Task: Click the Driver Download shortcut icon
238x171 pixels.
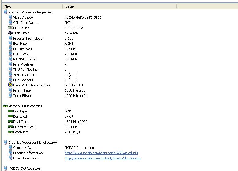Action: tap(10, 158)
